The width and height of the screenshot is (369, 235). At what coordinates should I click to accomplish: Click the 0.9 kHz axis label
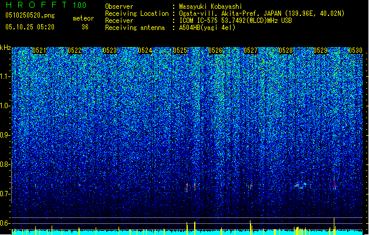pos(5,135)
